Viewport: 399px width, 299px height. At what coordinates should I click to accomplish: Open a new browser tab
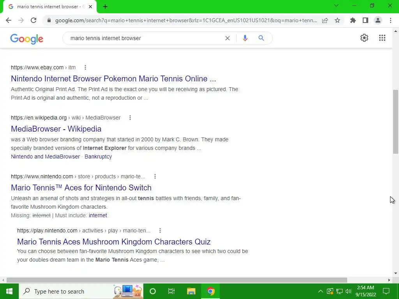coord(105,7)
